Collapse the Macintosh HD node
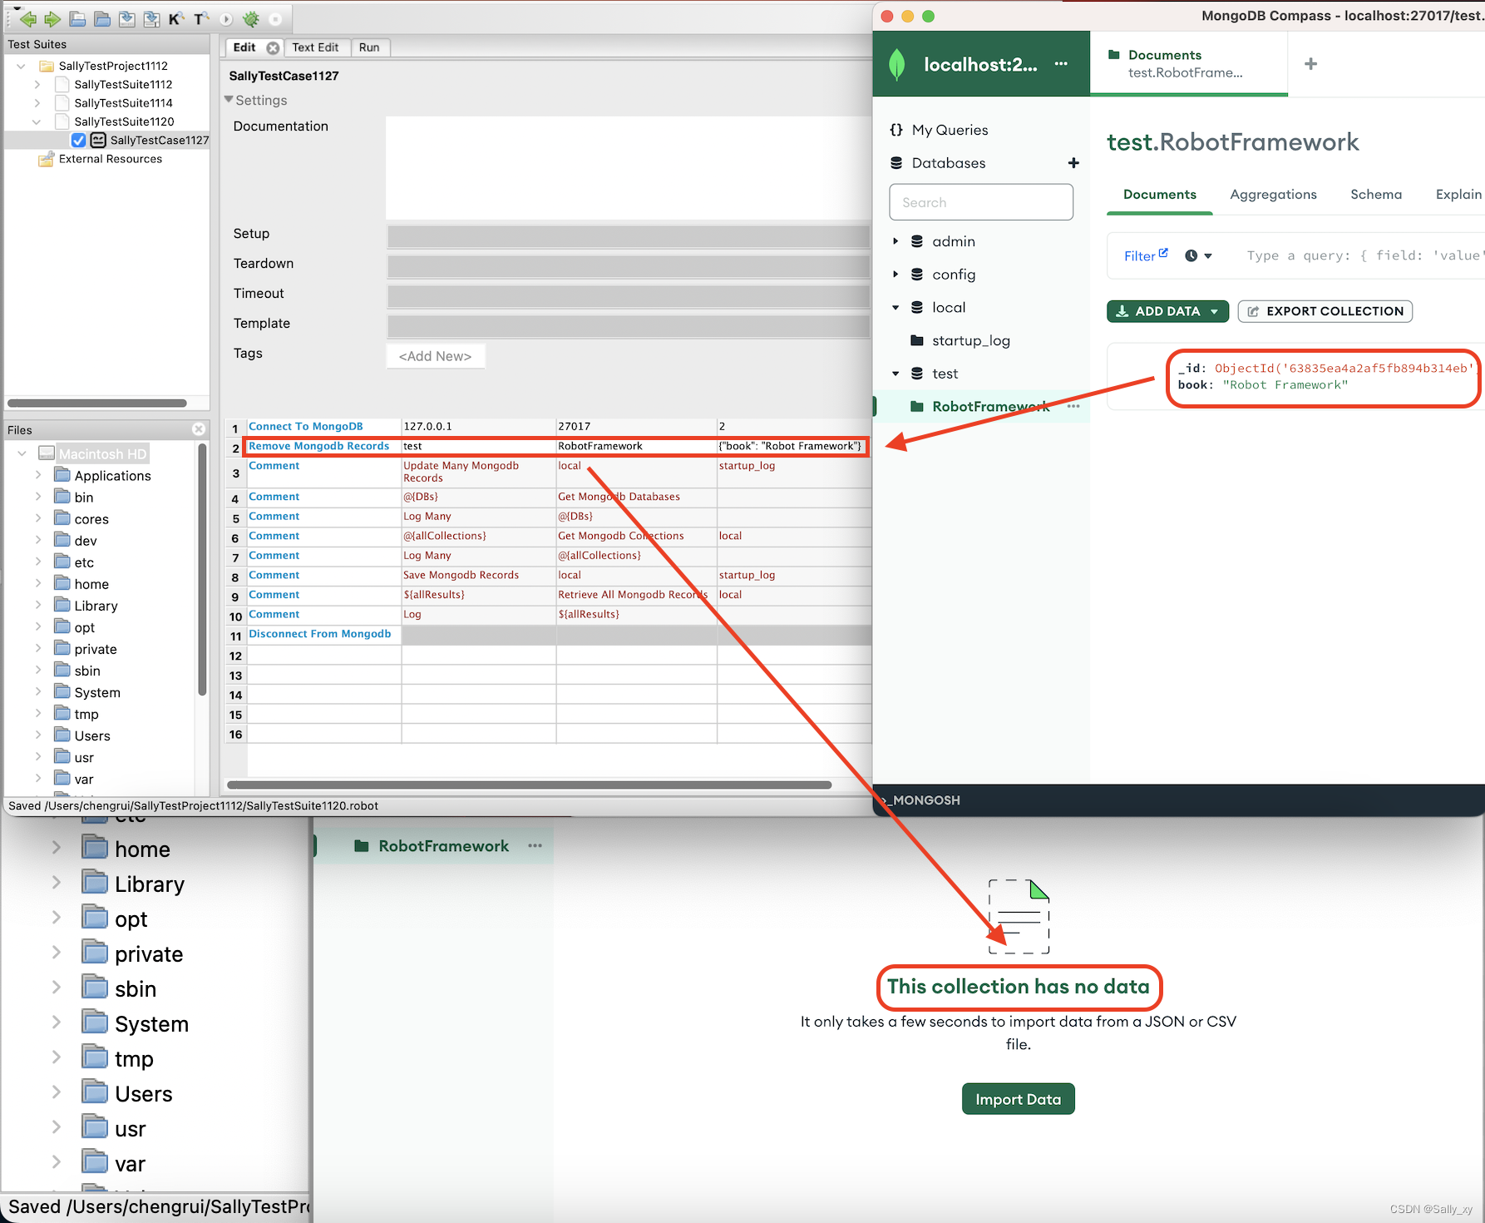The image size is (1485, 1223). click(22, 453)
